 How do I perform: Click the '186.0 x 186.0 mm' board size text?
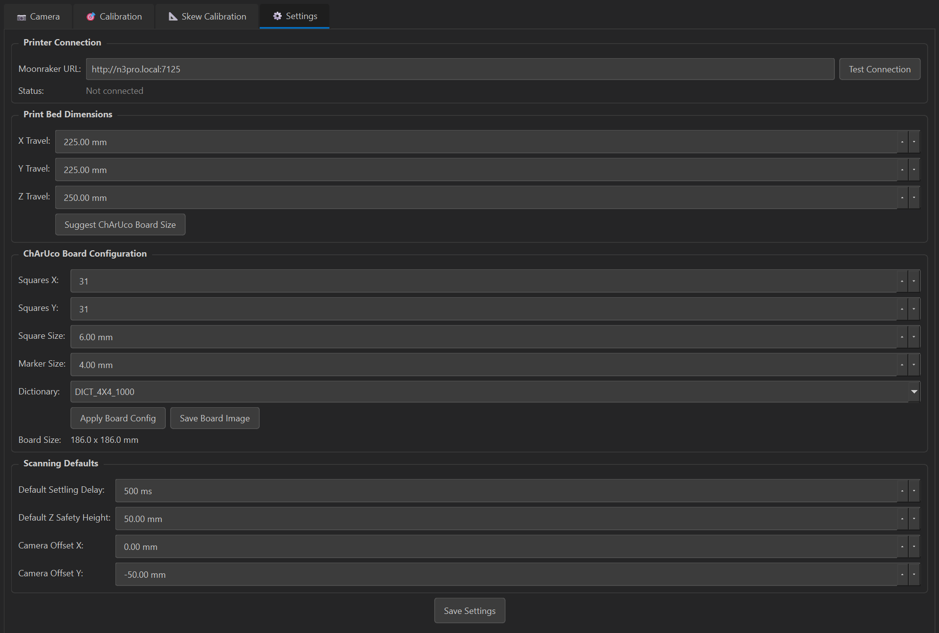[x=105, y=440]
